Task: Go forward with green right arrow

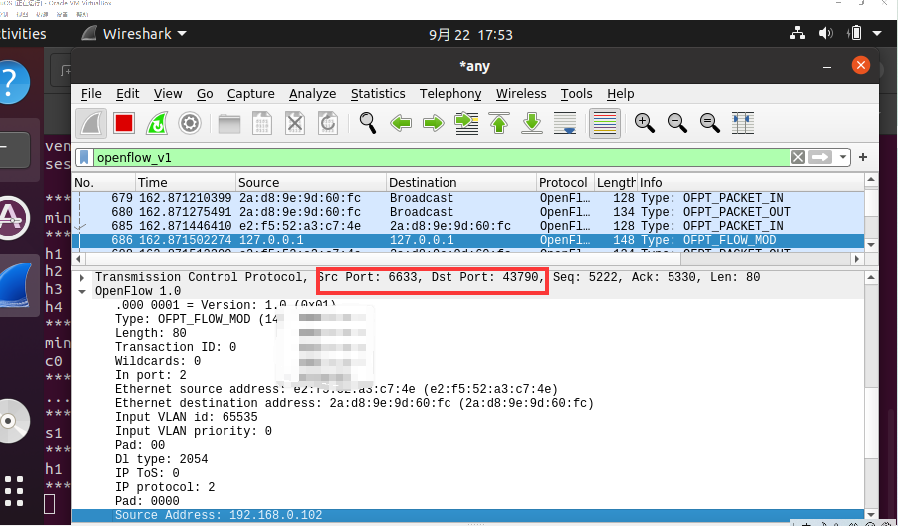Action: click(434, 123)
